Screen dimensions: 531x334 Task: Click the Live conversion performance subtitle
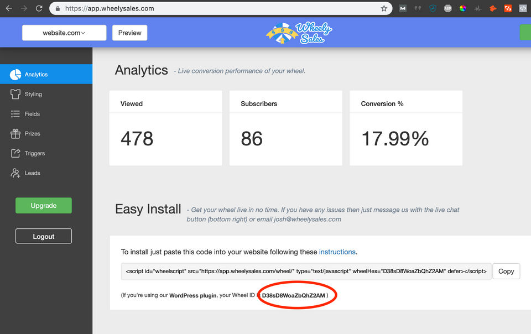[x=240, y=71]
